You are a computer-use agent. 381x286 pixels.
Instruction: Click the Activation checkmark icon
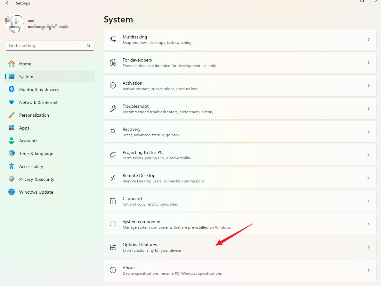[x=113, y=85]
